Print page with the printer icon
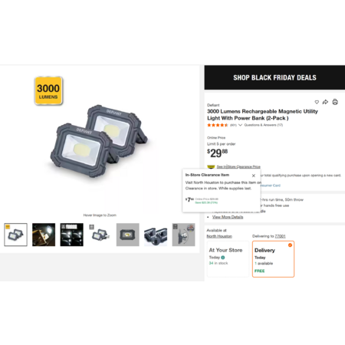Viewport: 345px width, 345px height. point(335,102)
